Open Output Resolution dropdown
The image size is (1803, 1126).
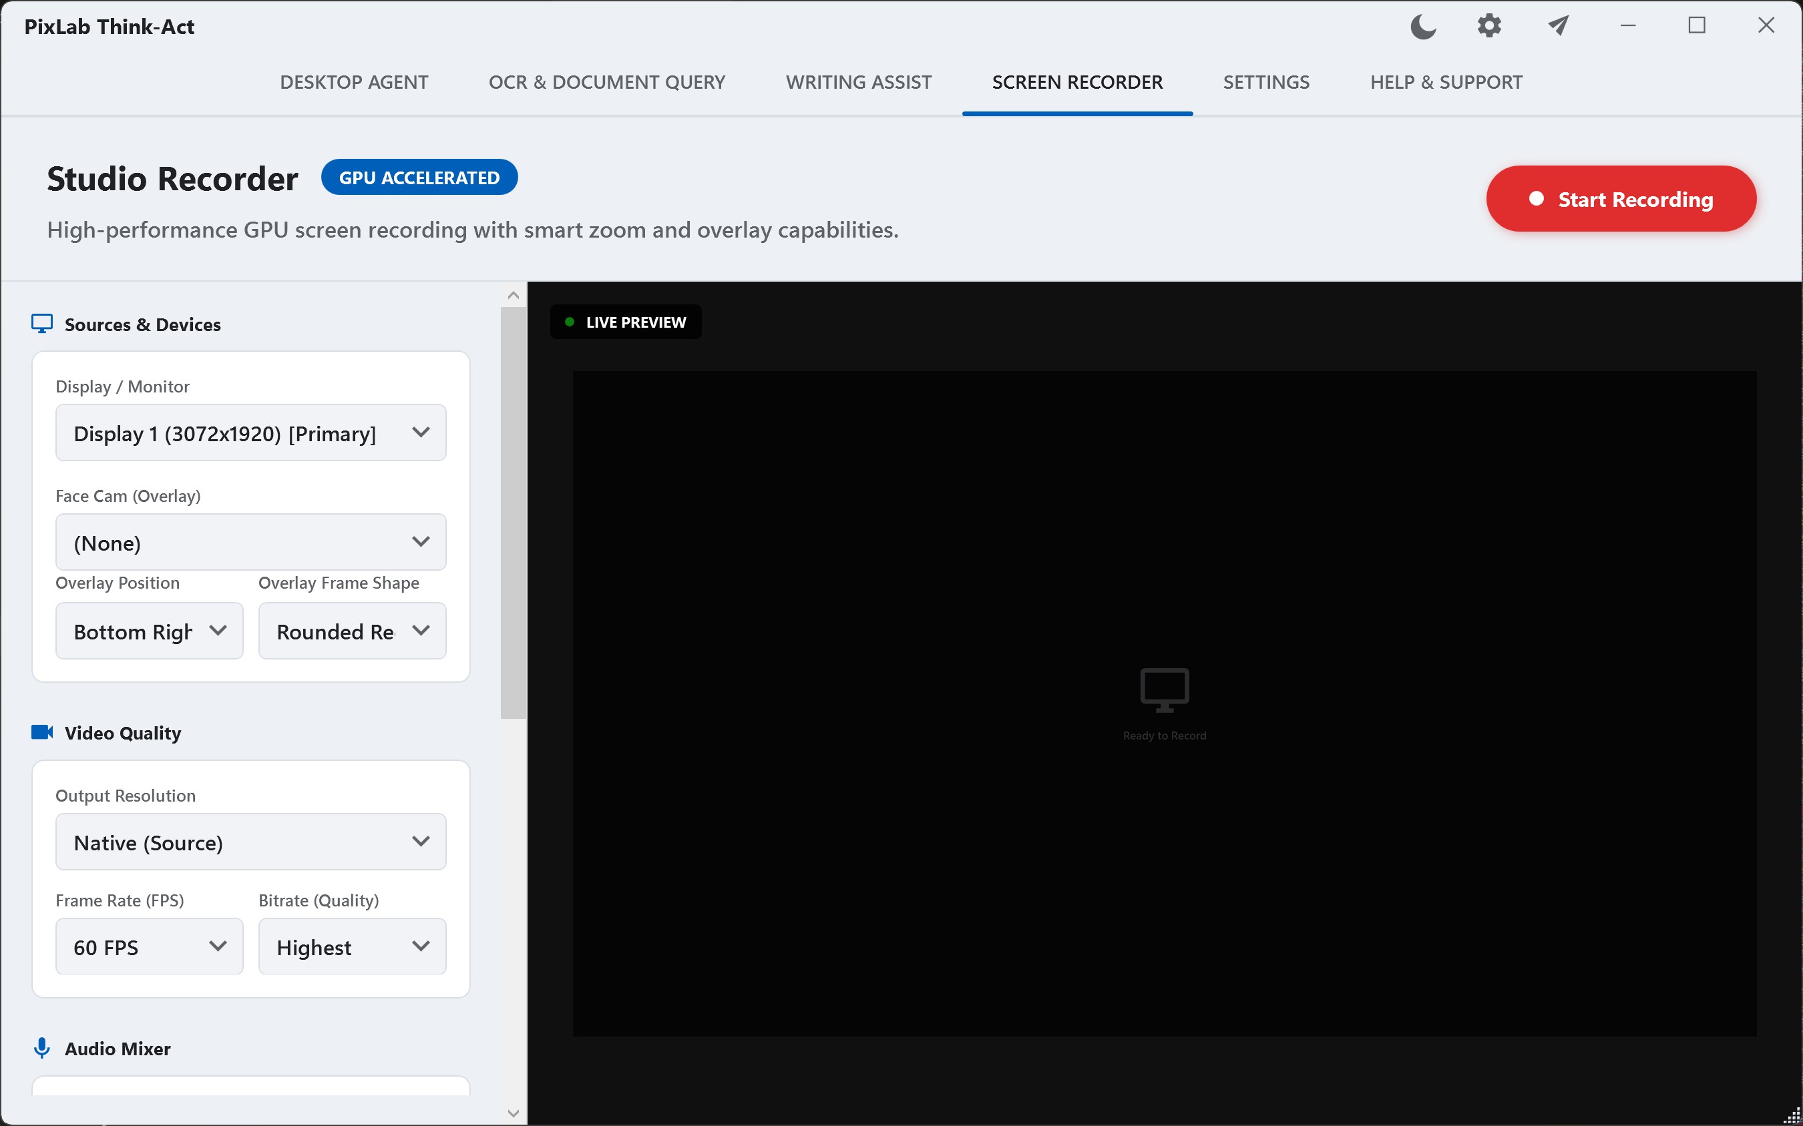251,842
